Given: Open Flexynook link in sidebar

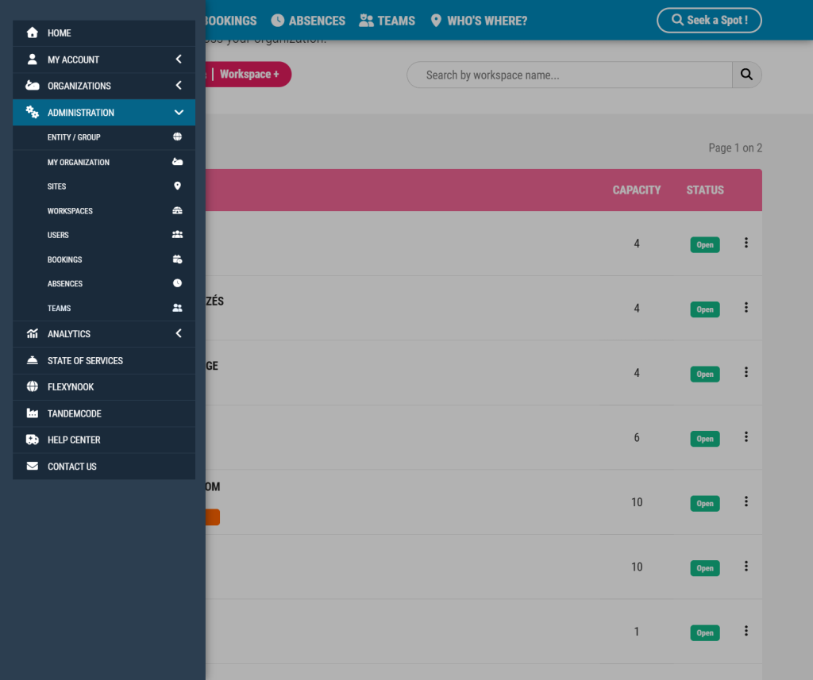Looking at the screenshot, I should click(x=104, y=387).
